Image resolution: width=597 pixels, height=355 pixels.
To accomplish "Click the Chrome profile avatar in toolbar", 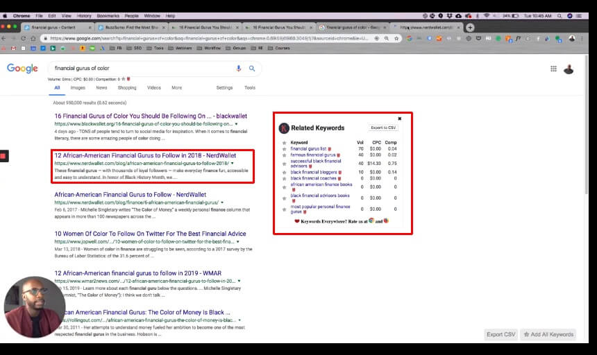I will tap(571, 38).
